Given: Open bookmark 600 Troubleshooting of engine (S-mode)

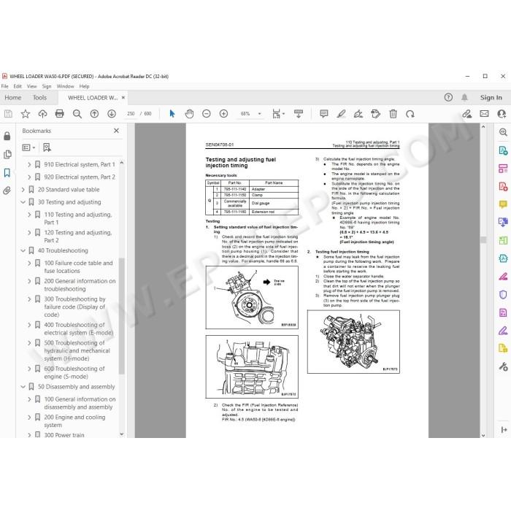Looking at the screenshot, I should click(74, 372).
